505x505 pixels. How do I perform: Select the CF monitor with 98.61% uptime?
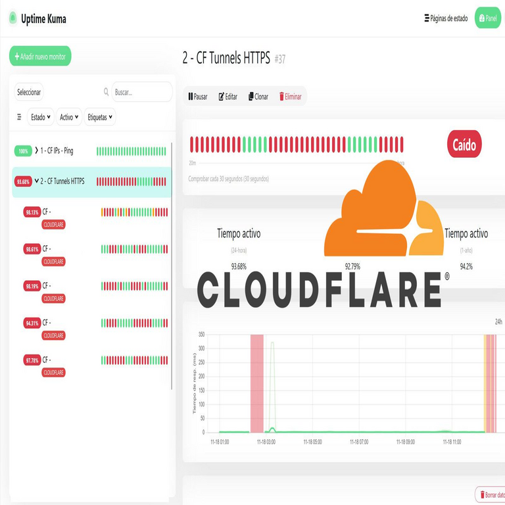[95, 254]
